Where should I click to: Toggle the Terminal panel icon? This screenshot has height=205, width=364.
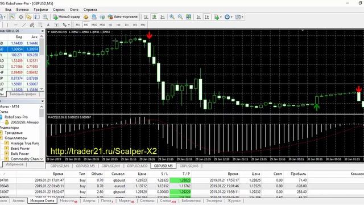point(37,17)
